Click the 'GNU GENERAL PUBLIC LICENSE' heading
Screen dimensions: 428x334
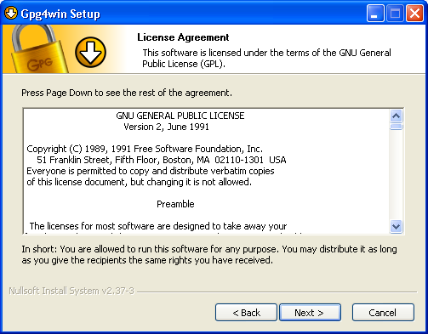180,116
